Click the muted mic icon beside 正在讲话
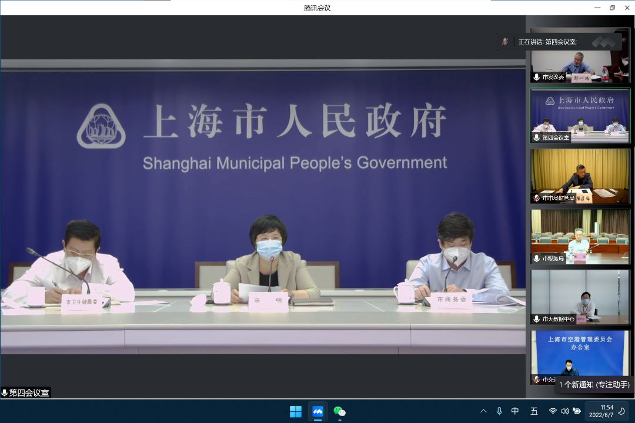635x423 pixels. pos(504,42)
